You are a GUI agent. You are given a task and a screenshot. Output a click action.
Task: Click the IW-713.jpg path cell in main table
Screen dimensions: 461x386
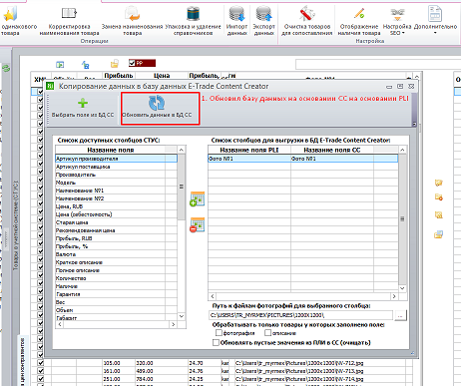320,371
